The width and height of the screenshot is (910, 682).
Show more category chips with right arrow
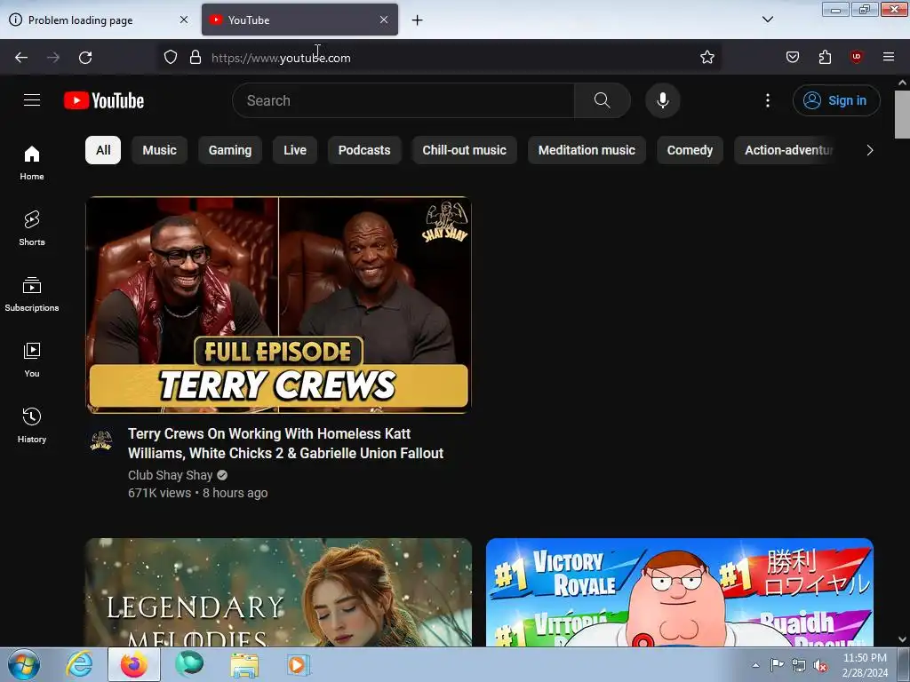pyautogui.click(x=869, y=150)
